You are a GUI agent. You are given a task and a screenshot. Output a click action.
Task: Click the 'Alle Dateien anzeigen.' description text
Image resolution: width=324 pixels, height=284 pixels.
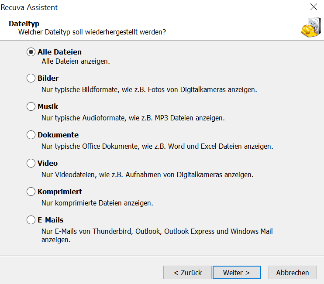(x=76, y=62)
